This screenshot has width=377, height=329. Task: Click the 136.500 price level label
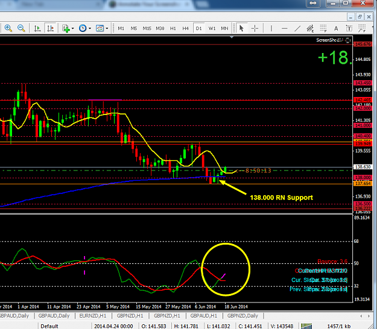[363, 204]
